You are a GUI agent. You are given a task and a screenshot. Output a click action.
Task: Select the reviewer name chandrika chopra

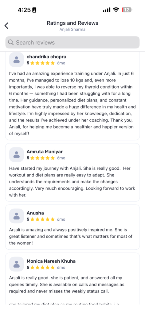tap(46, 57)
